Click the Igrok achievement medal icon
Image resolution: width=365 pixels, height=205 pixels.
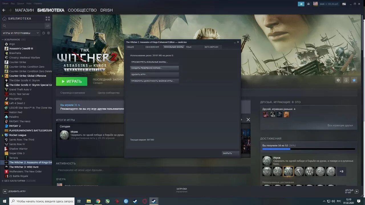[267, 161]
